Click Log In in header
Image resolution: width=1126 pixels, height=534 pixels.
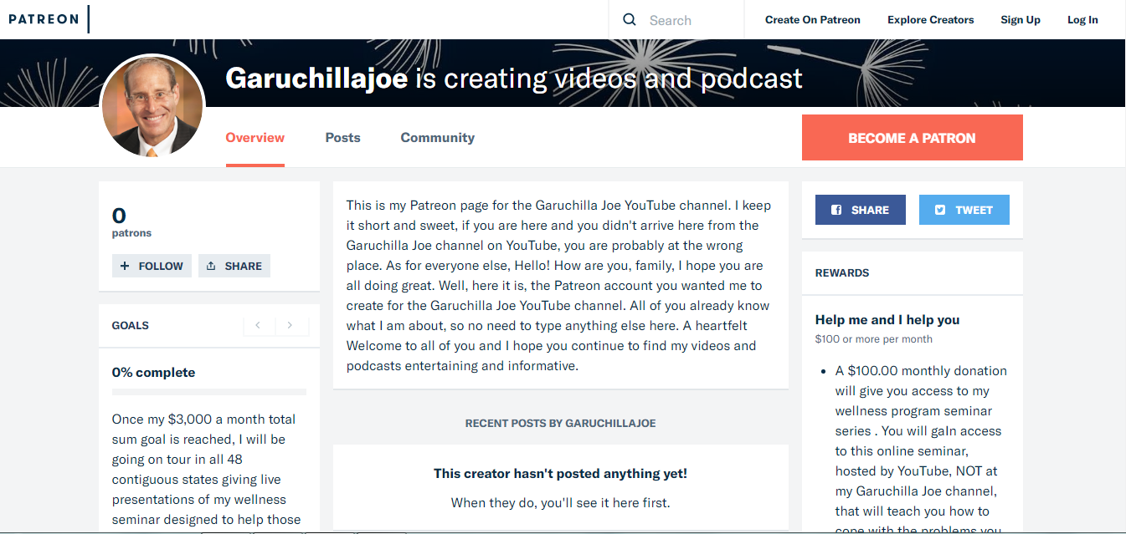[1082, 20]
